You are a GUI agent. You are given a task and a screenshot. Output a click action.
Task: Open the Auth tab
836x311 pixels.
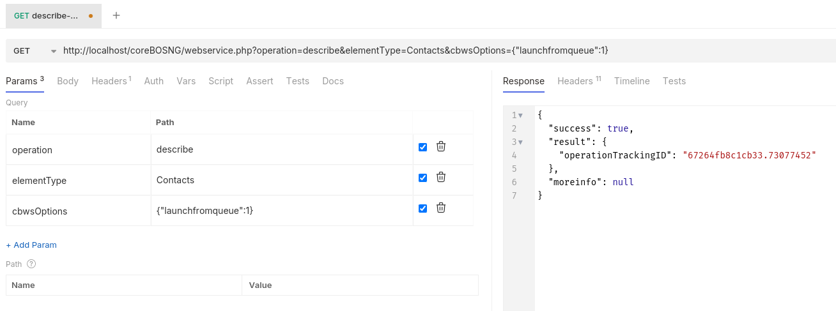[x=153, y=81]
